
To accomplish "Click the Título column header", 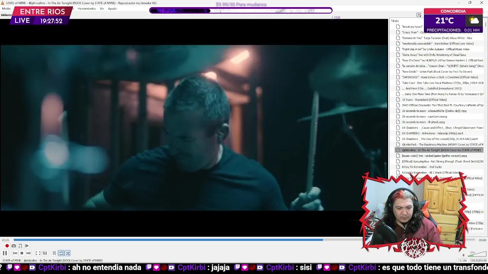I will click(x=395, y=21).
